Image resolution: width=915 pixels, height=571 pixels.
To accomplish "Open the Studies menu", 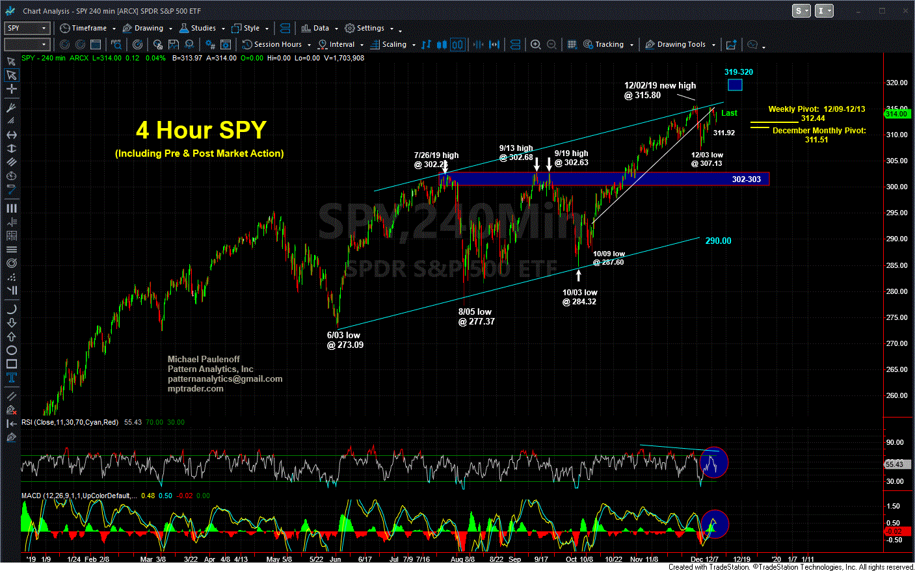I will pyautogui.click(x=201, y=28).
